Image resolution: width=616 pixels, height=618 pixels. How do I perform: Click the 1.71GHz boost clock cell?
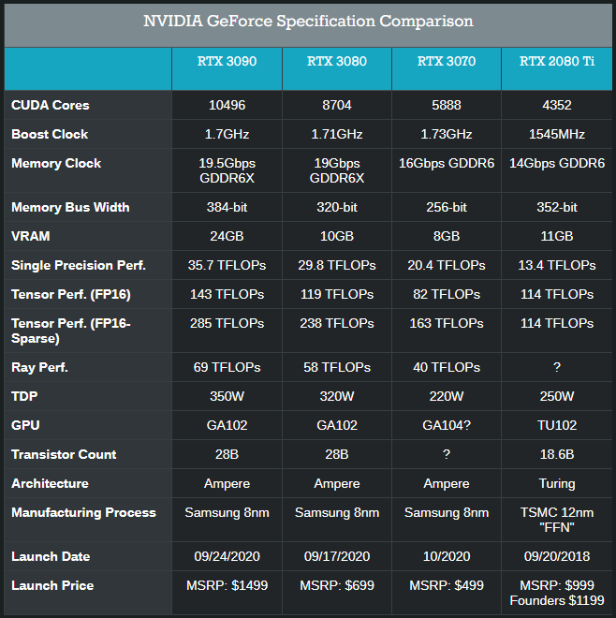[337, 135]
